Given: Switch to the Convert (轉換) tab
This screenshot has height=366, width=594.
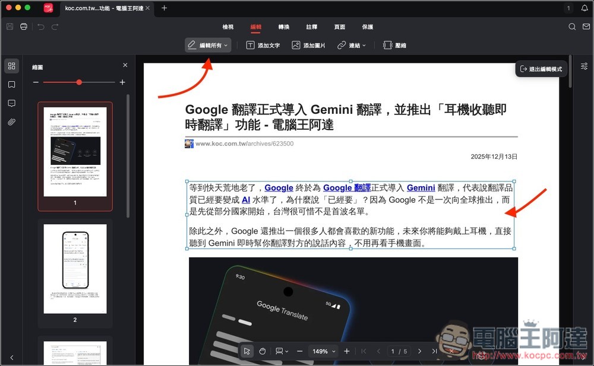Looking at the screenshot, I should tap(283, 27).
